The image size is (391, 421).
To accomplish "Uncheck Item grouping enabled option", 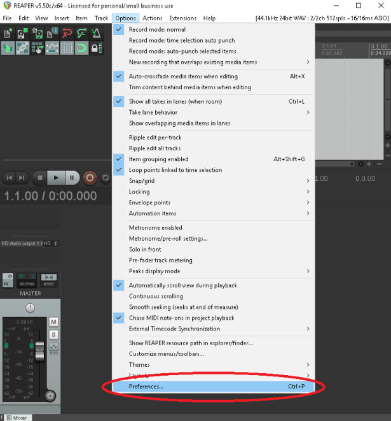I will point(158,159).
